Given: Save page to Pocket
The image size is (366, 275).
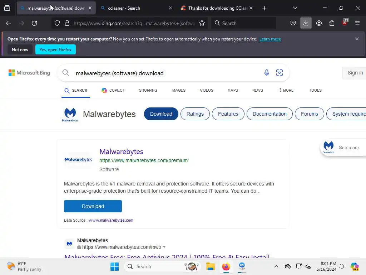Looking at the screenshot, I should 293,23.
